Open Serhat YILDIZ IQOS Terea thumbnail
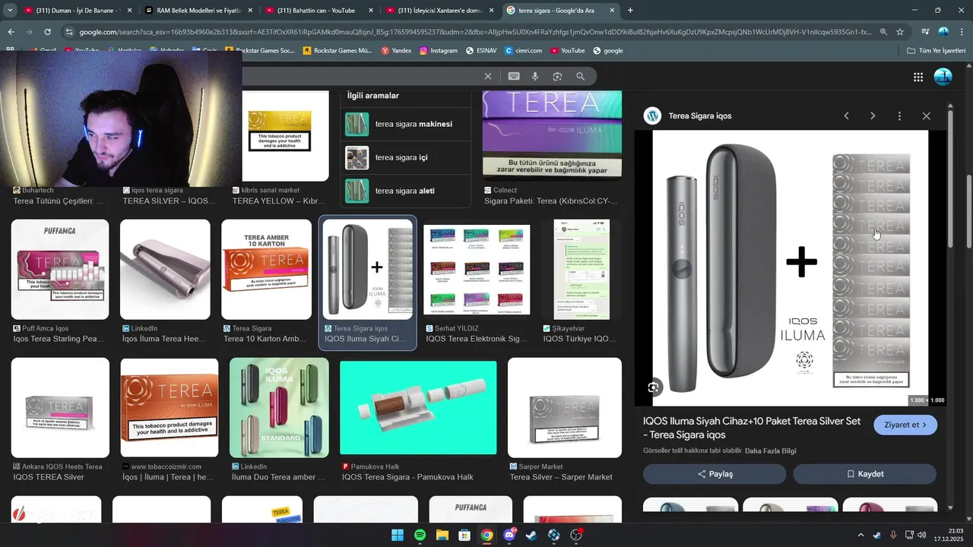Image resolution: width=973 pixels, height=547 pixels. 477,270
